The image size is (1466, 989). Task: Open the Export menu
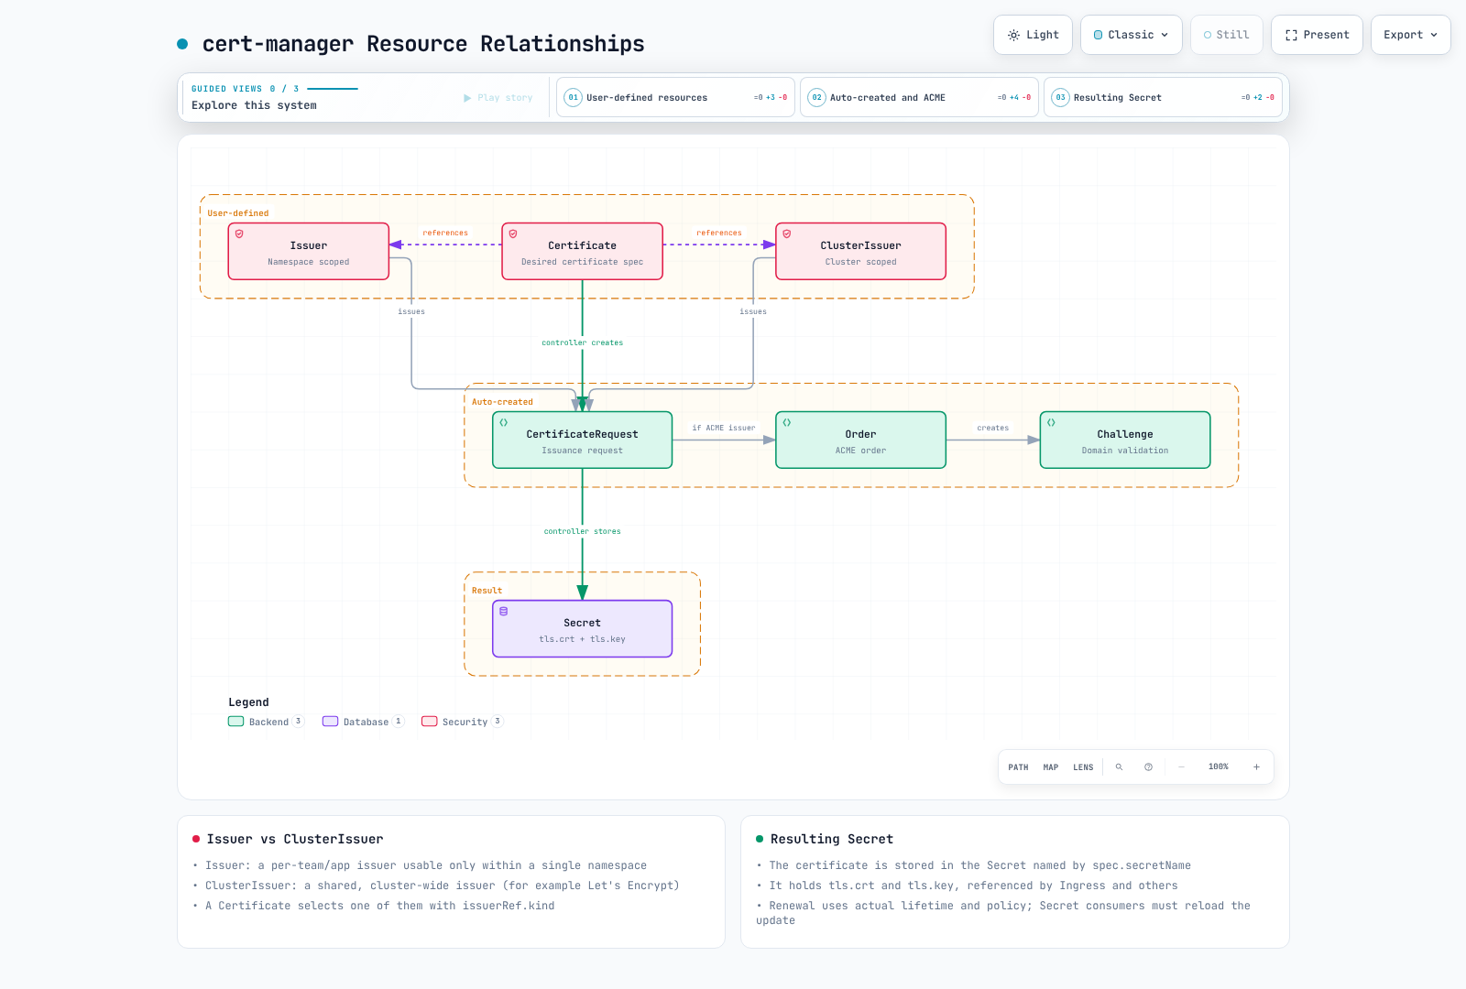tap(1410, 35)
